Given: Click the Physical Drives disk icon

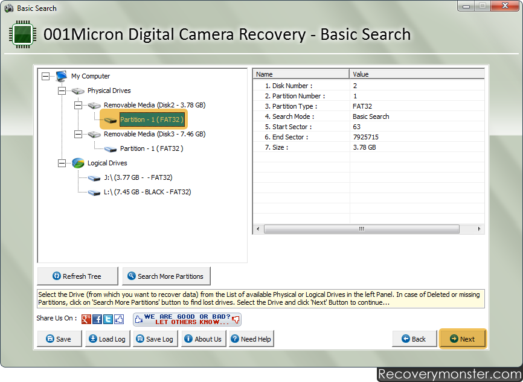Looking at the screenshot, I should point(78,91).
